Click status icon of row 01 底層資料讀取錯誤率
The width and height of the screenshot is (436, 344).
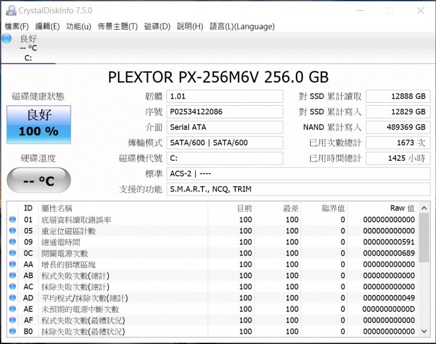[13, 219]
